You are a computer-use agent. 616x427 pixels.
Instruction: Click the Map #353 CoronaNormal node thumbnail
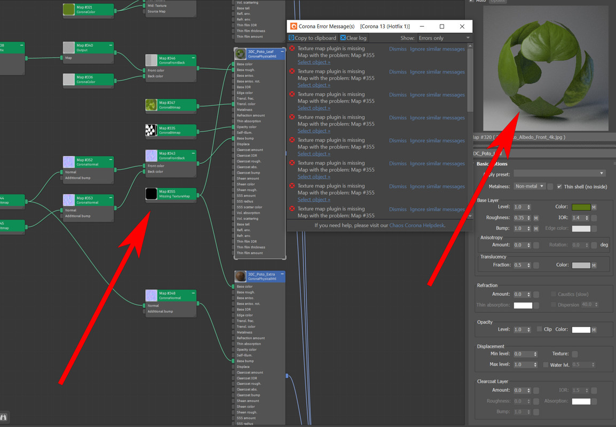pyautogui.click(x=69, y=200)
